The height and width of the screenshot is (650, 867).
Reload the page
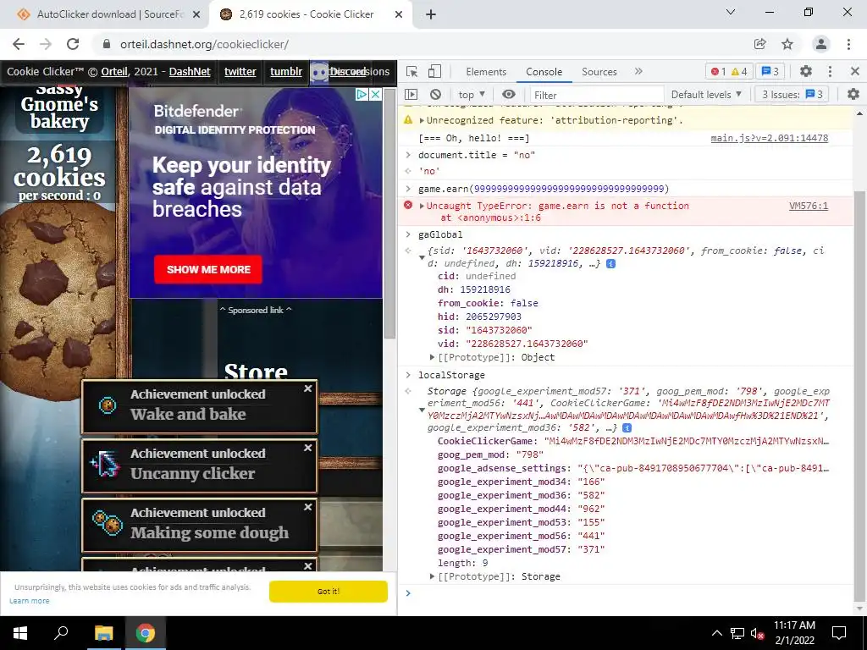point(73,44)
